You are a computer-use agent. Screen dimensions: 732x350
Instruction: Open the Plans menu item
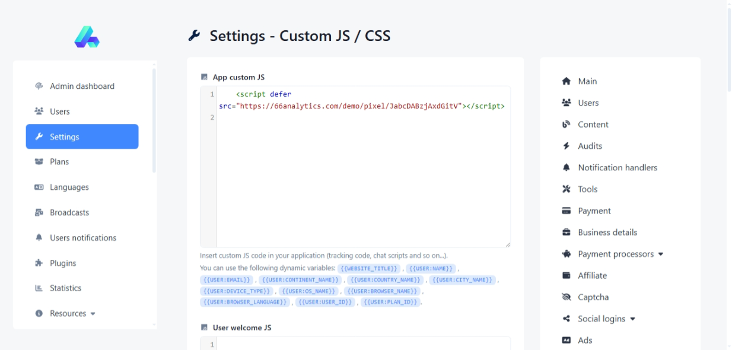(x=59, y=162)
